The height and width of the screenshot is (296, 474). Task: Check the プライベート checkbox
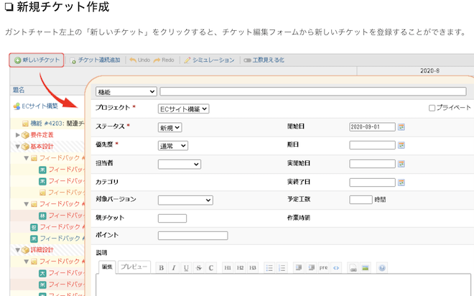click(432, 108)
